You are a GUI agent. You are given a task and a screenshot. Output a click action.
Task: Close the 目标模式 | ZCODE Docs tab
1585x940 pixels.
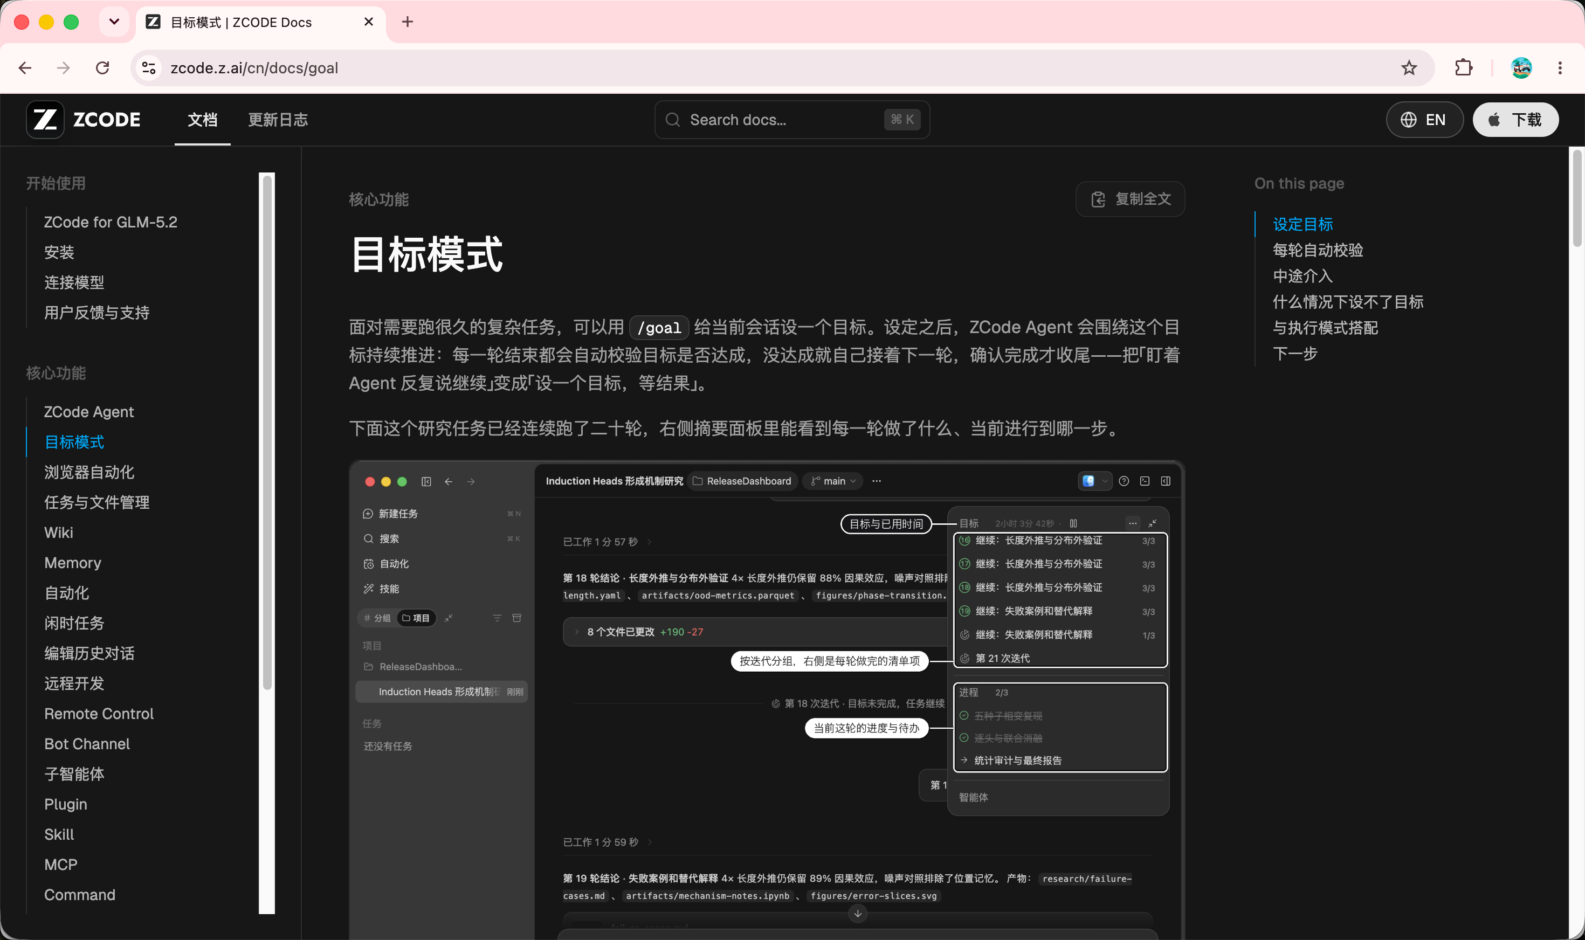(369, 22)
